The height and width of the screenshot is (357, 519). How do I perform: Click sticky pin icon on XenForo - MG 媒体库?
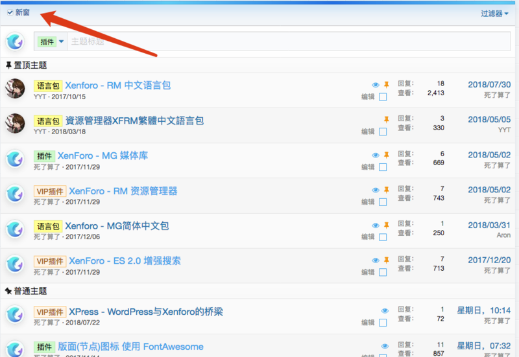point(386,155)
